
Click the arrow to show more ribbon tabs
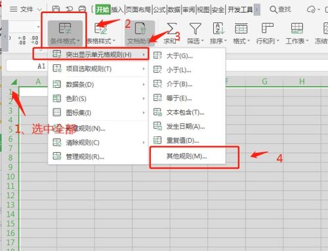(256, 10)
